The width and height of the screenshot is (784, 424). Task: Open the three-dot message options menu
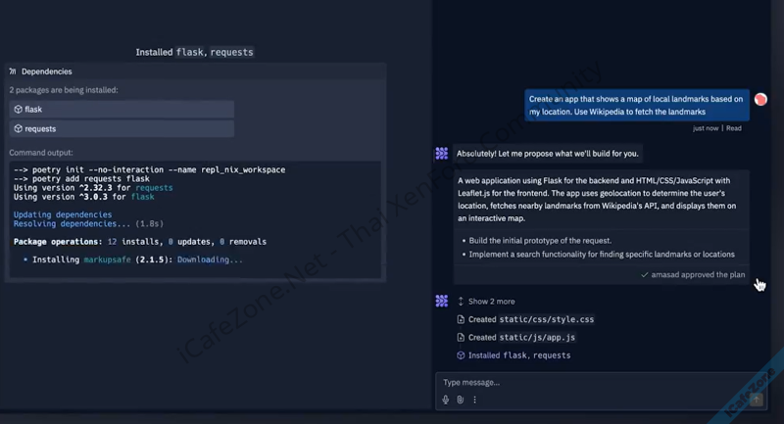point(475,400)
